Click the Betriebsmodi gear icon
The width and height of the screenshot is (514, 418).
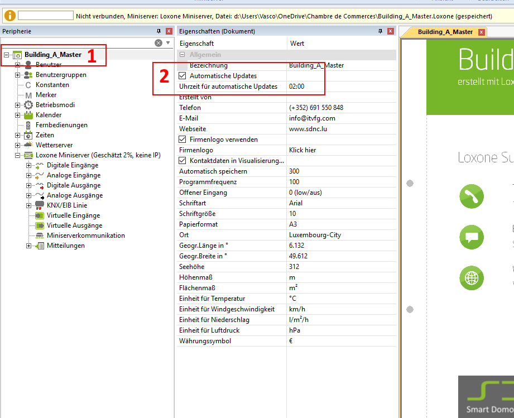tap(28, 105)
